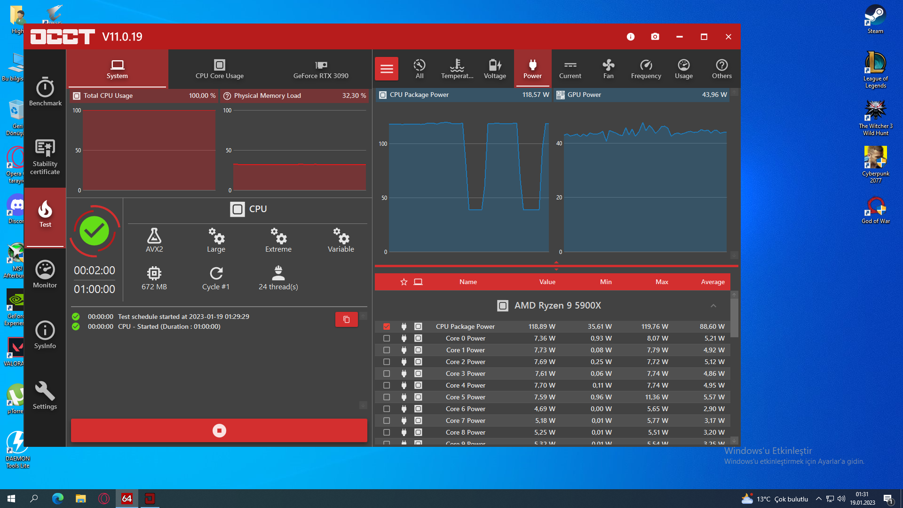Screen dimensions: 903x508
Task: Enable the Core 3 Power checkbox
Action: [387, 373]
